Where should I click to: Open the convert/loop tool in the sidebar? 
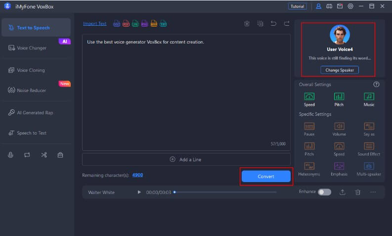pyautogui.click(x=27, y=155)
